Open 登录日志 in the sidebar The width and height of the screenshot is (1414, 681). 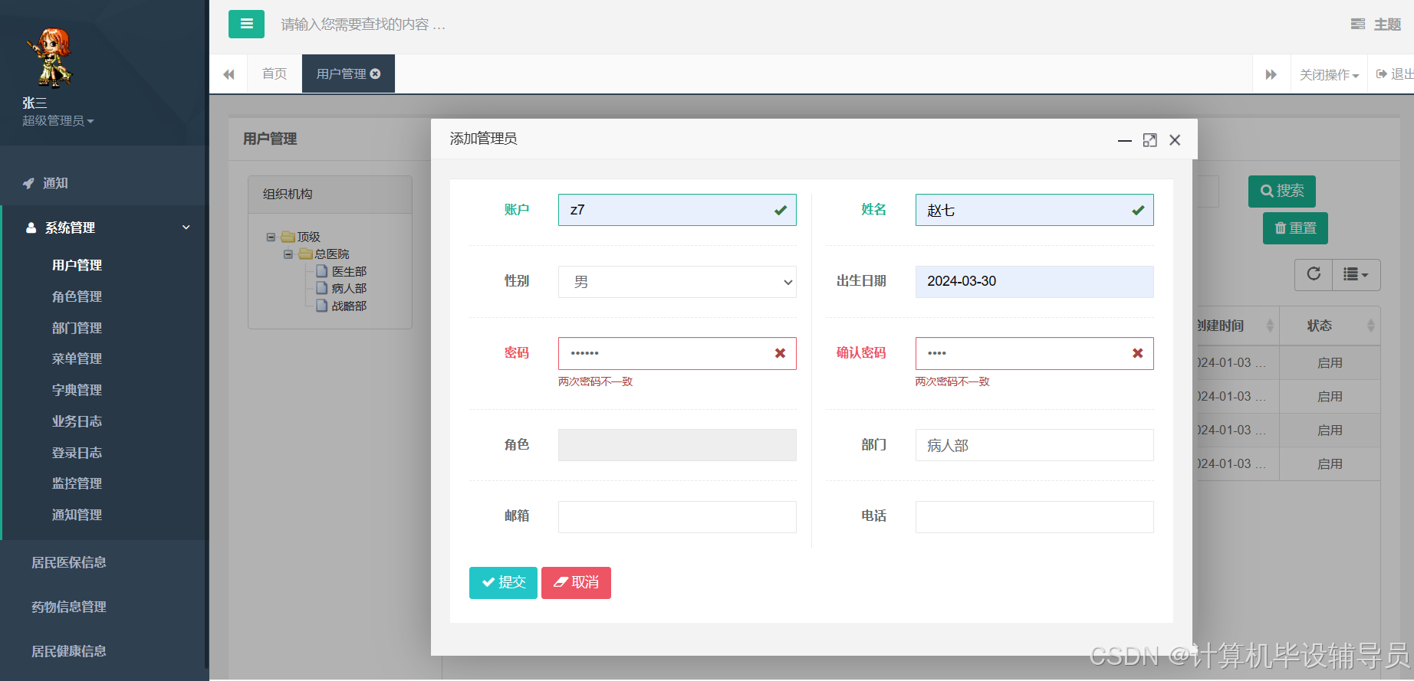pyautogui.click(x=77, y=453)
